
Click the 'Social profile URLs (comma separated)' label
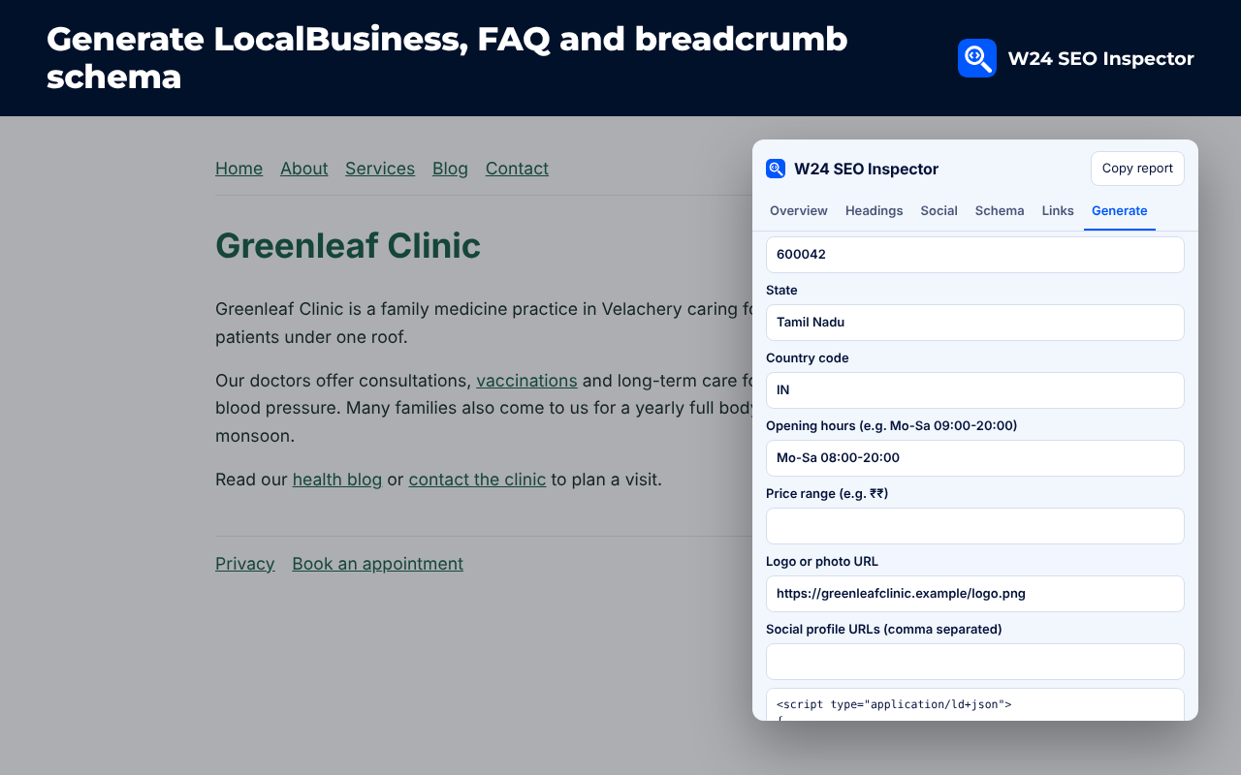[883, 629]
